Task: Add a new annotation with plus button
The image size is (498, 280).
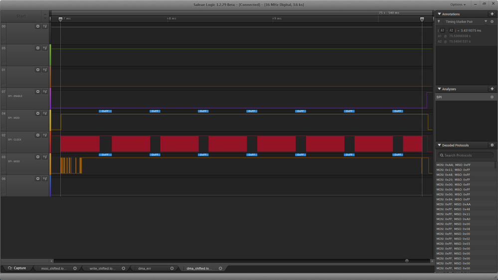Action: [492, 14]
